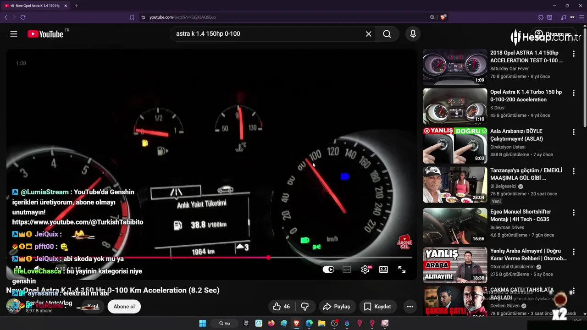Open the browser main menu

point(581,17)
